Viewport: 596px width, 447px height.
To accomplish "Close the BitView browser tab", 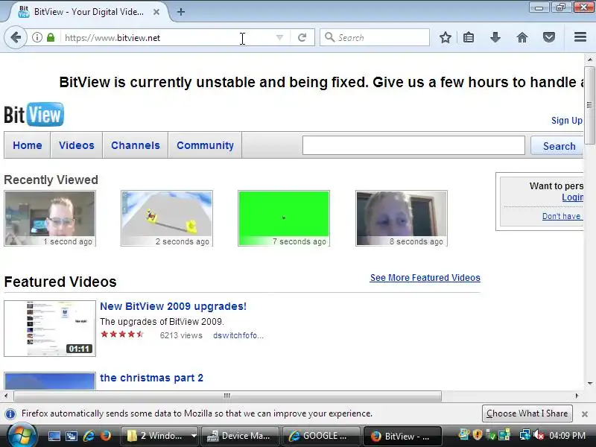I will coord(156,12).
